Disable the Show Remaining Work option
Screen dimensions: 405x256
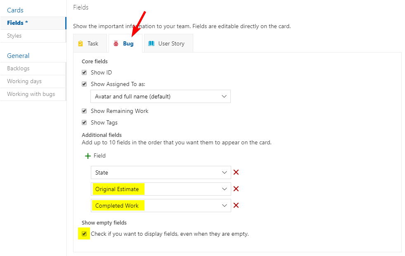coord(84,111)
